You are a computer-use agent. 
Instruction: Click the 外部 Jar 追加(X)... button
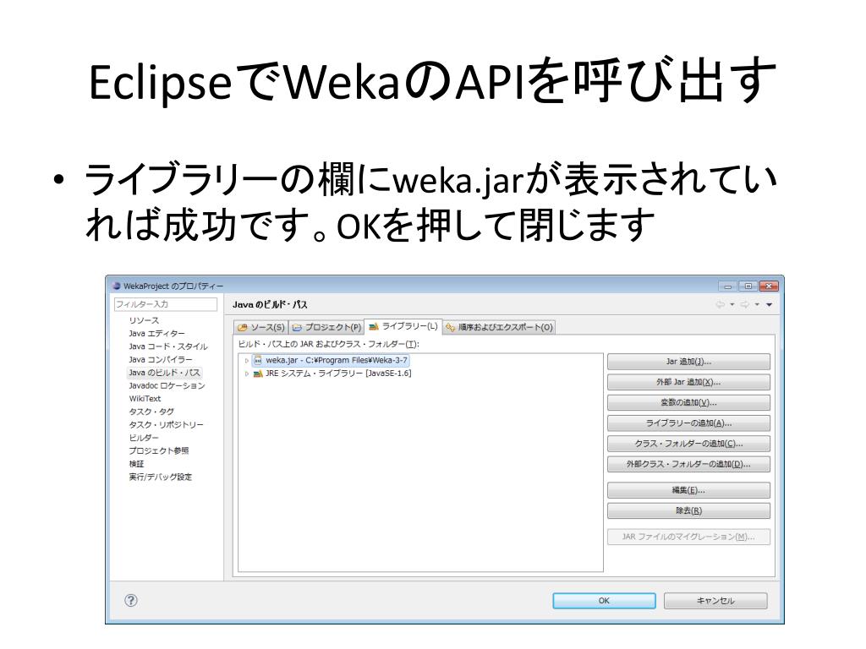(x=688, y=382)
